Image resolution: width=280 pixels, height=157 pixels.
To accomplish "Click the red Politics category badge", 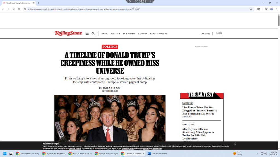I will [110, 47].
